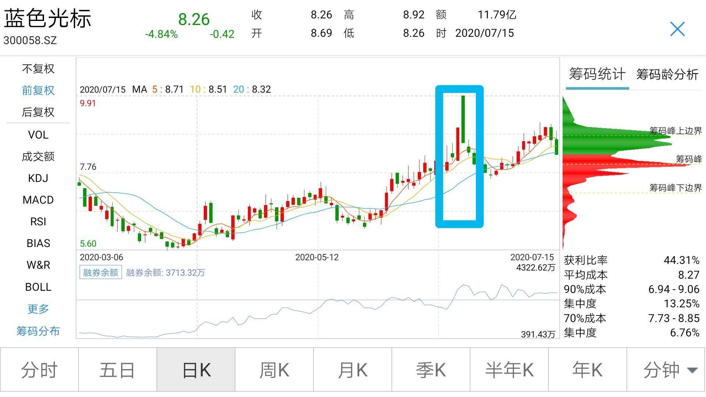Click the 筹码峰下边界 label
The image size is (706, 397).
pos(675,188)
